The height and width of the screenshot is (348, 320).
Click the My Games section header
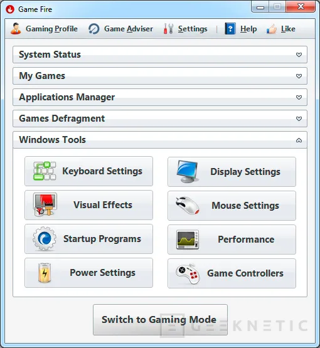pyautogui.click(x=160, y=76)
